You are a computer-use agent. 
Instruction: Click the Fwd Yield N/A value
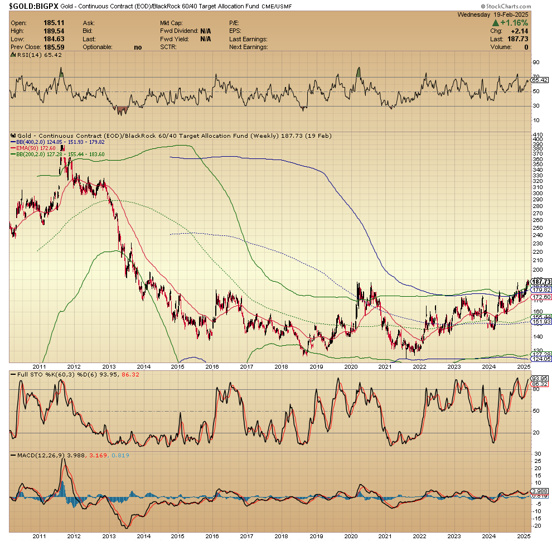(206, 39)
